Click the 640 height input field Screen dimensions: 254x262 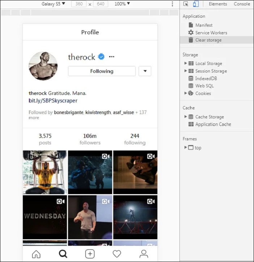(101, 4)
